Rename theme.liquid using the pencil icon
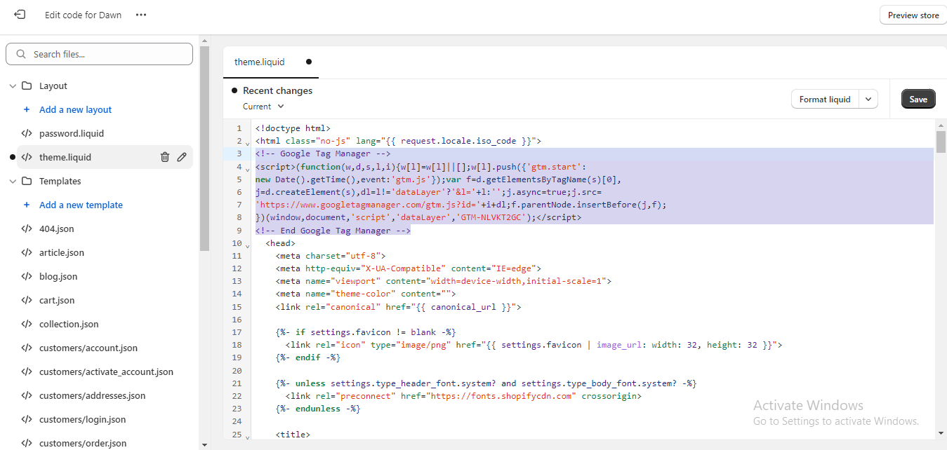The width and height of the screenshot is (947, 450). [x=182, y=157]
